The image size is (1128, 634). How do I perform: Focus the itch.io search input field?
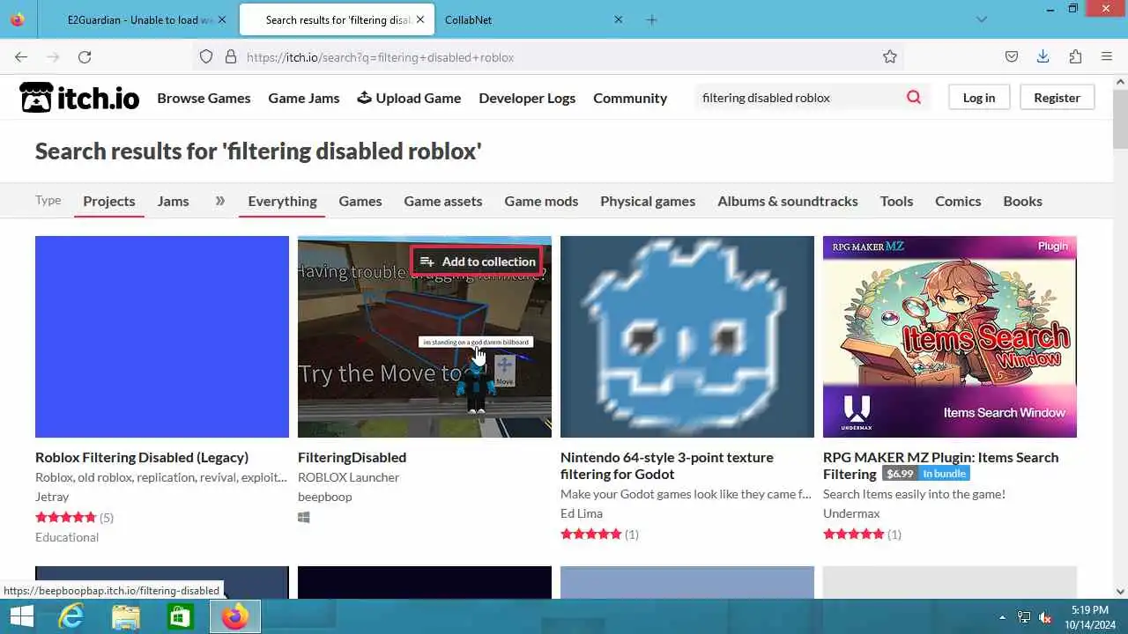click(x=798, y=98)
